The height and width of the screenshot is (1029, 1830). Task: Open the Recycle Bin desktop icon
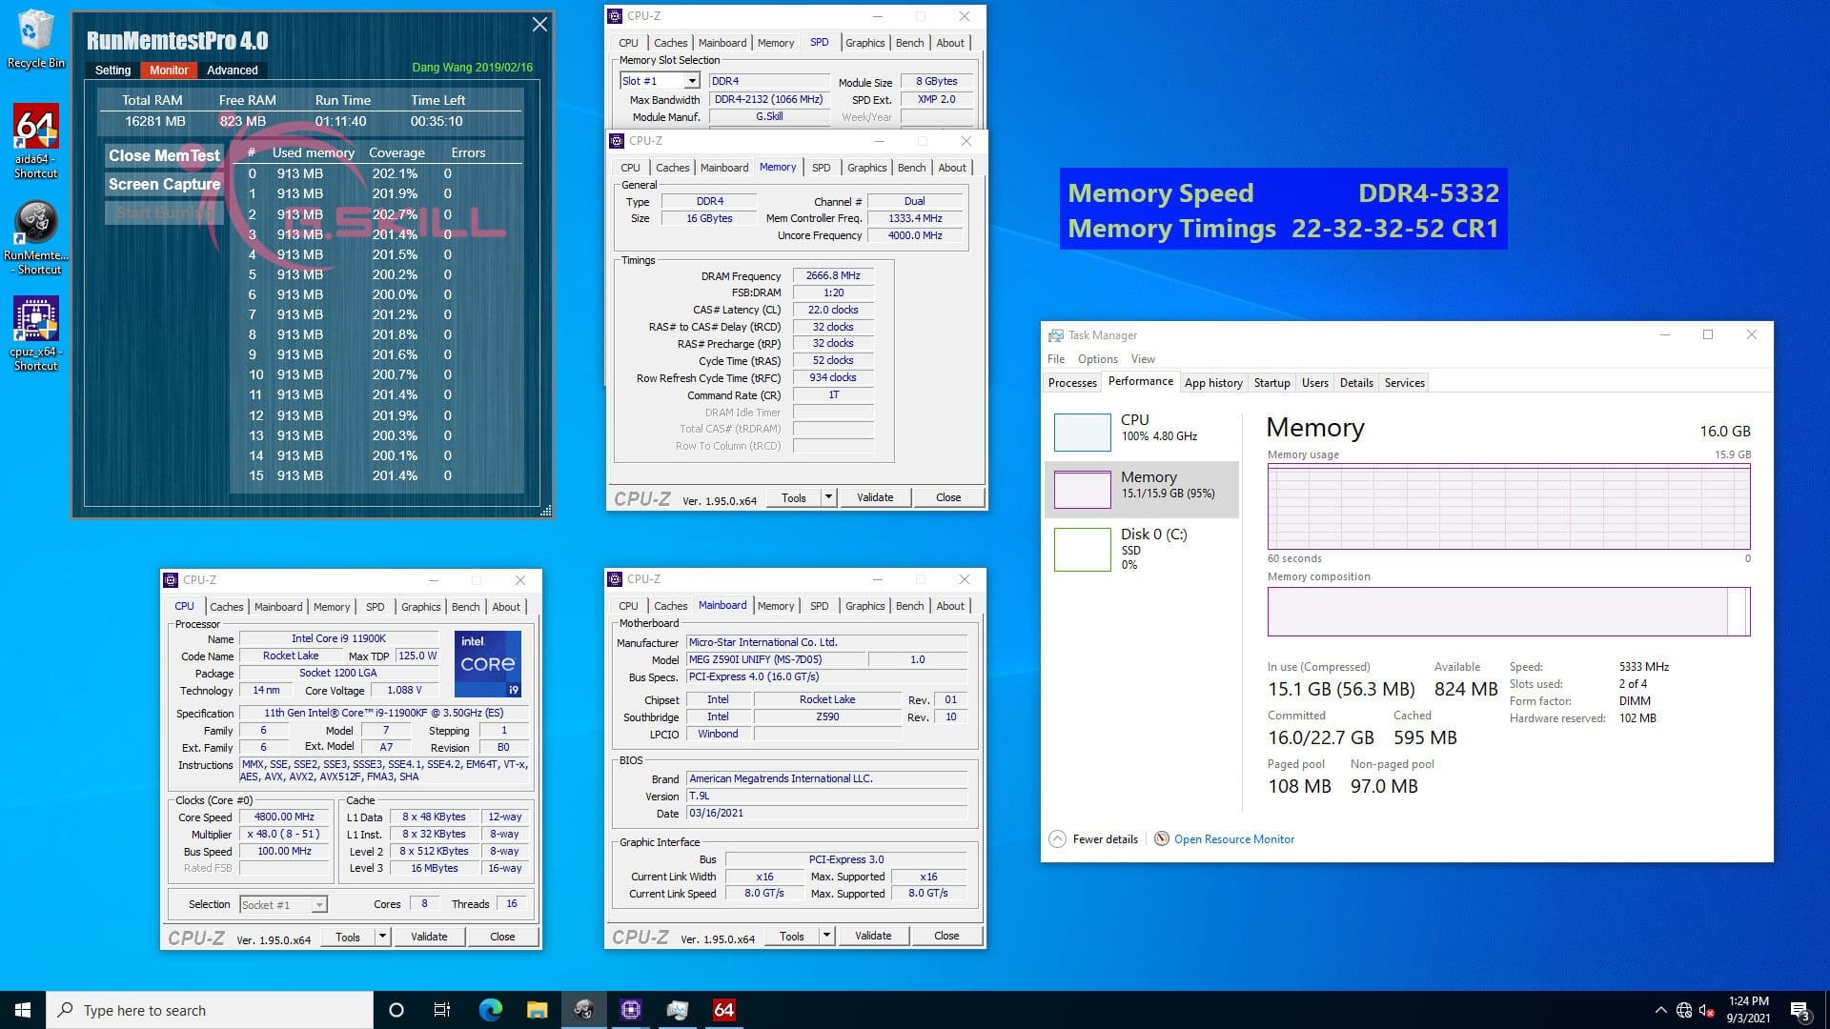[x=36, y=30]
